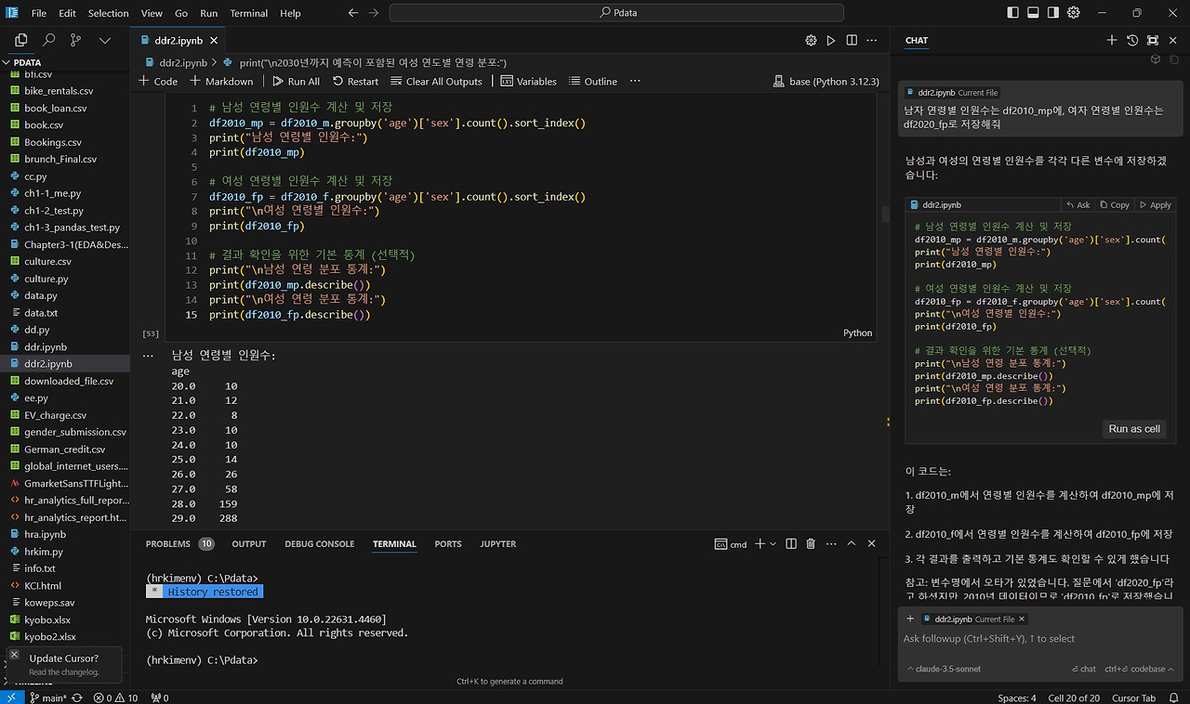Open the Search view in the sidebar
This screenshot has height=704, width=1190.
[x=48, y=40]
